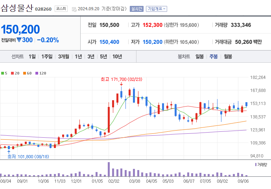Click the 시가 value 150,400

coord(109,42)
